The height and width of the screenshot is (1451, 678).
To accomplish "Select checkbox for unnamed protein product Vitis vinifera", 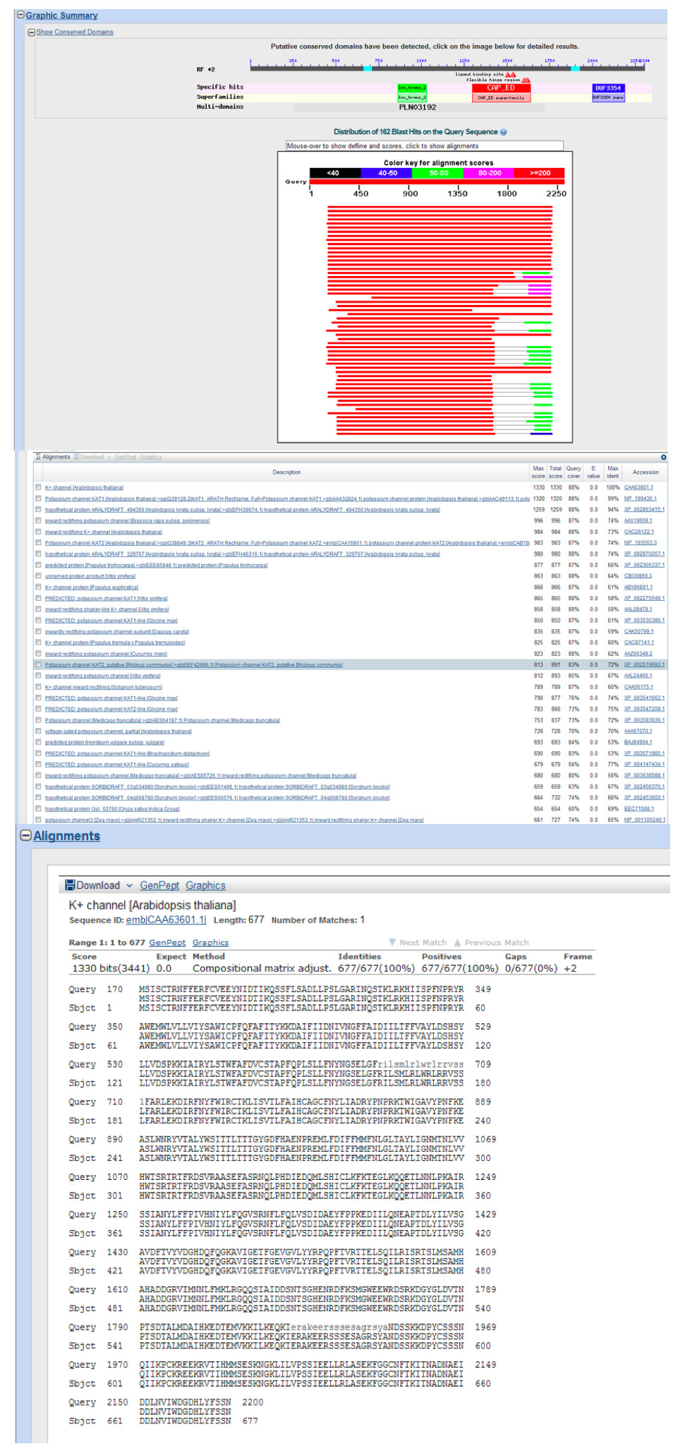I will click(38, 576).
